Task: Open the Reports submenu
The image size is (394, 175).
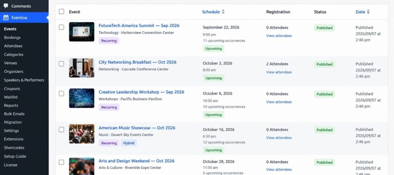Action: pyautogui.click(x=11, y=105)
